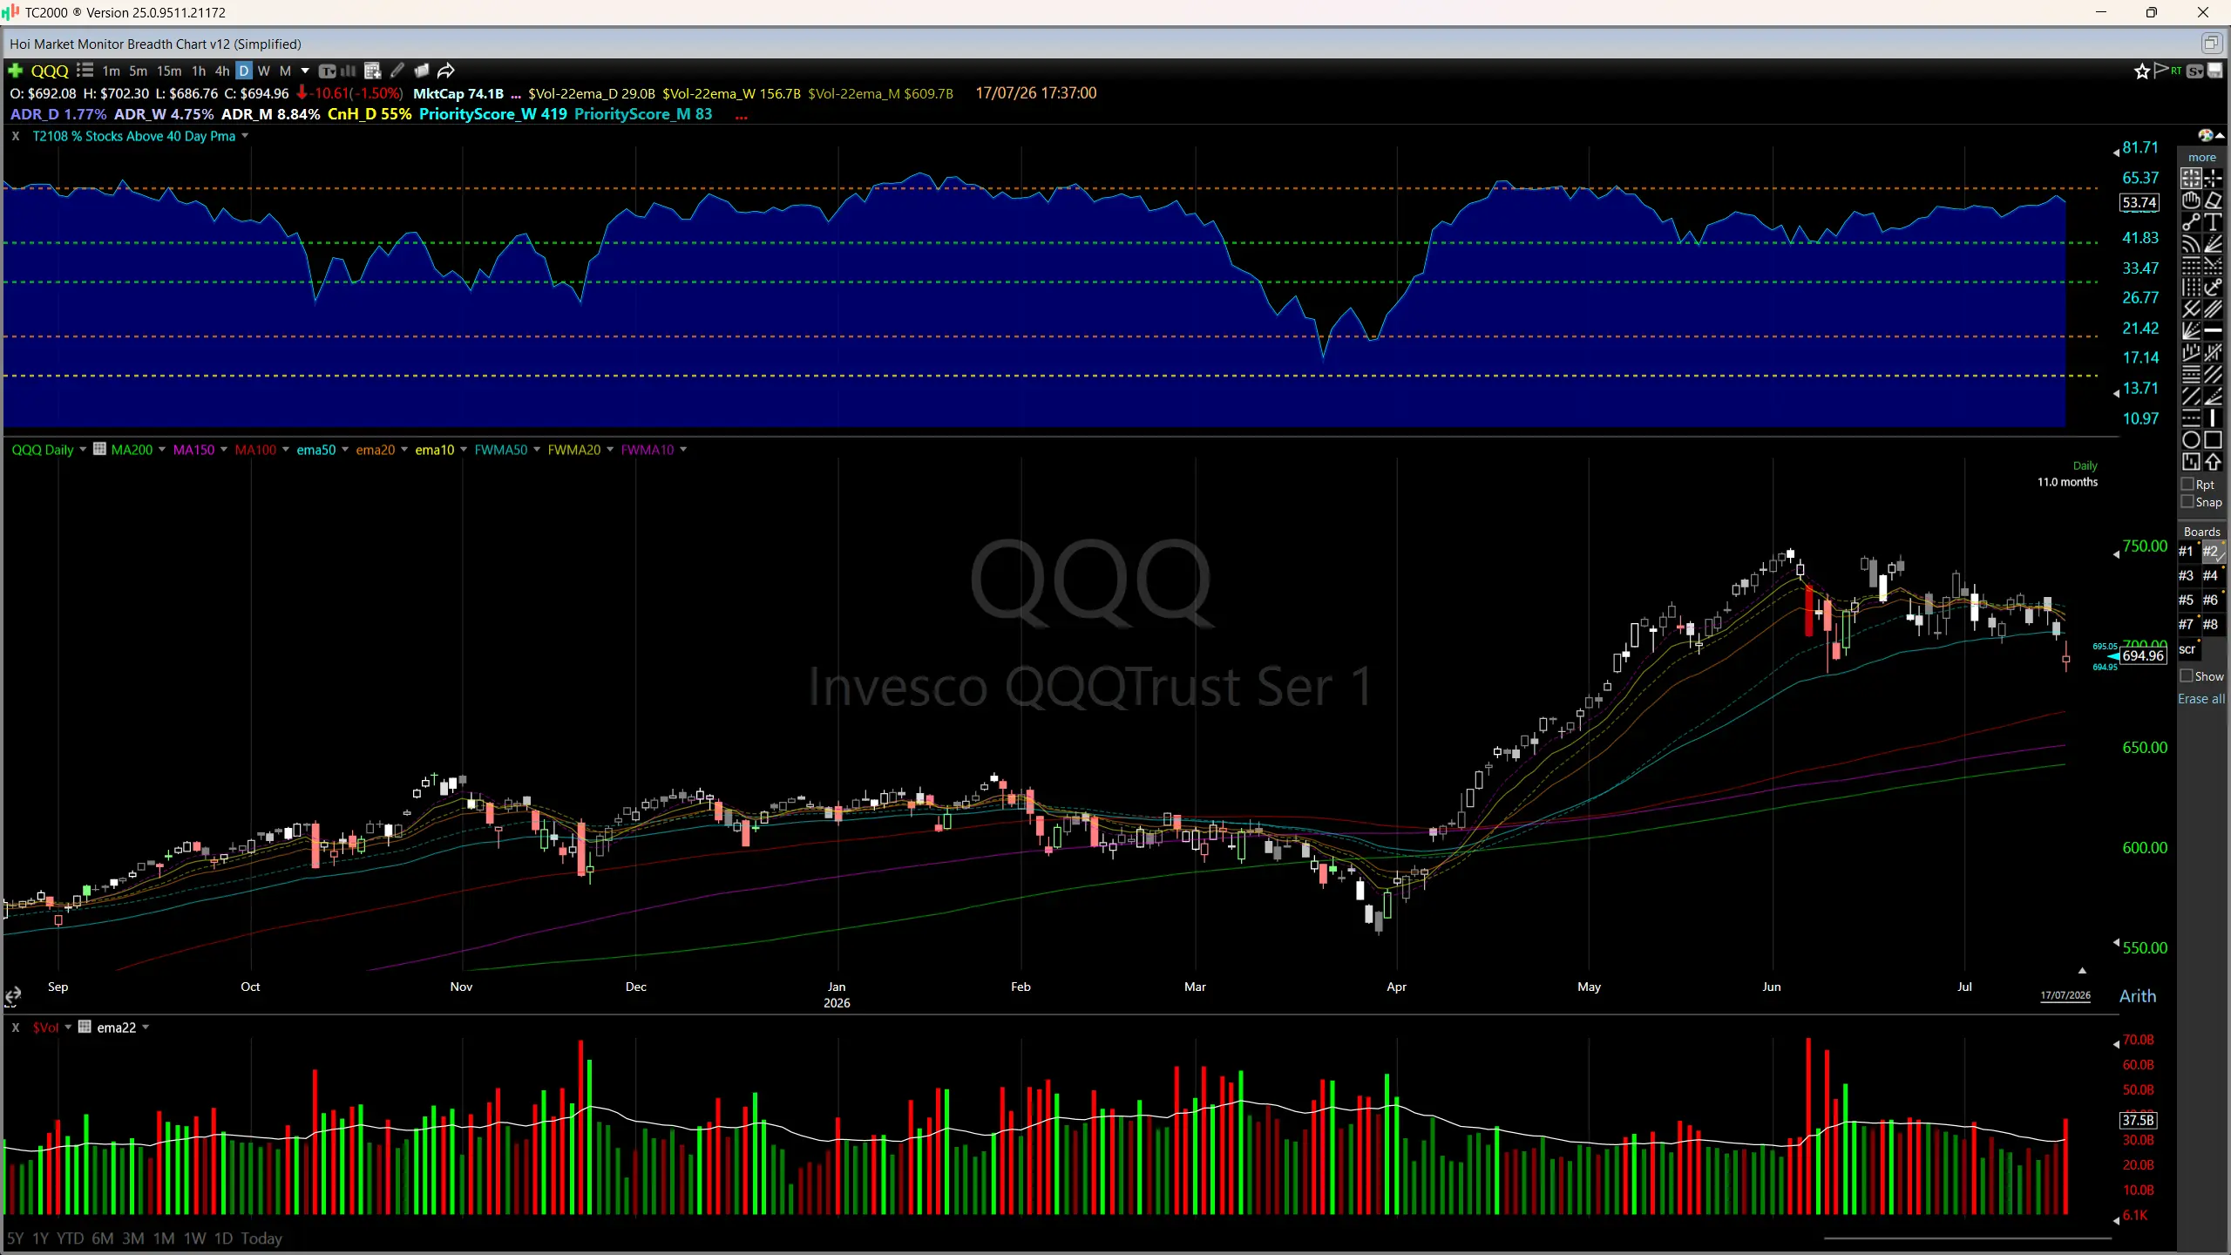Screen dimensions: 2231x1255
Task: Select the up arrow drawing tool
Action: coord(2213,462)
